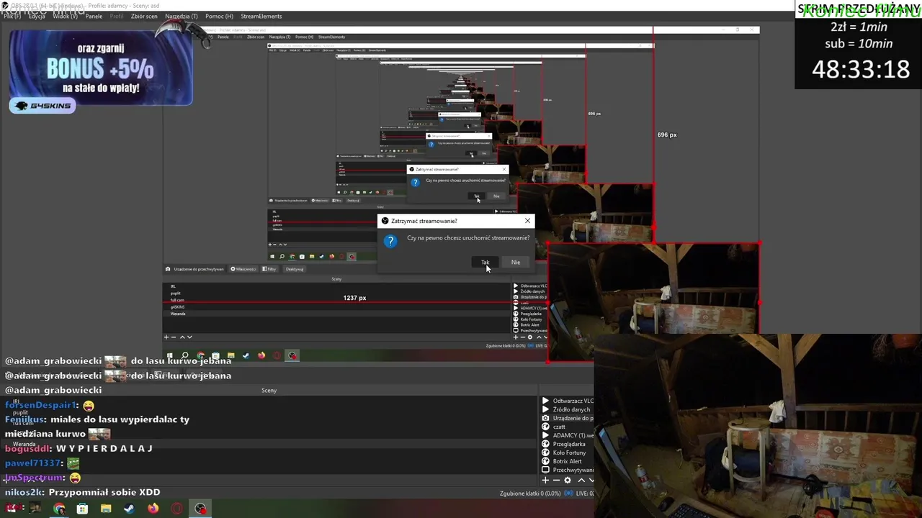Select the ADAMCY (1).we media source

(x=573, y=435)
